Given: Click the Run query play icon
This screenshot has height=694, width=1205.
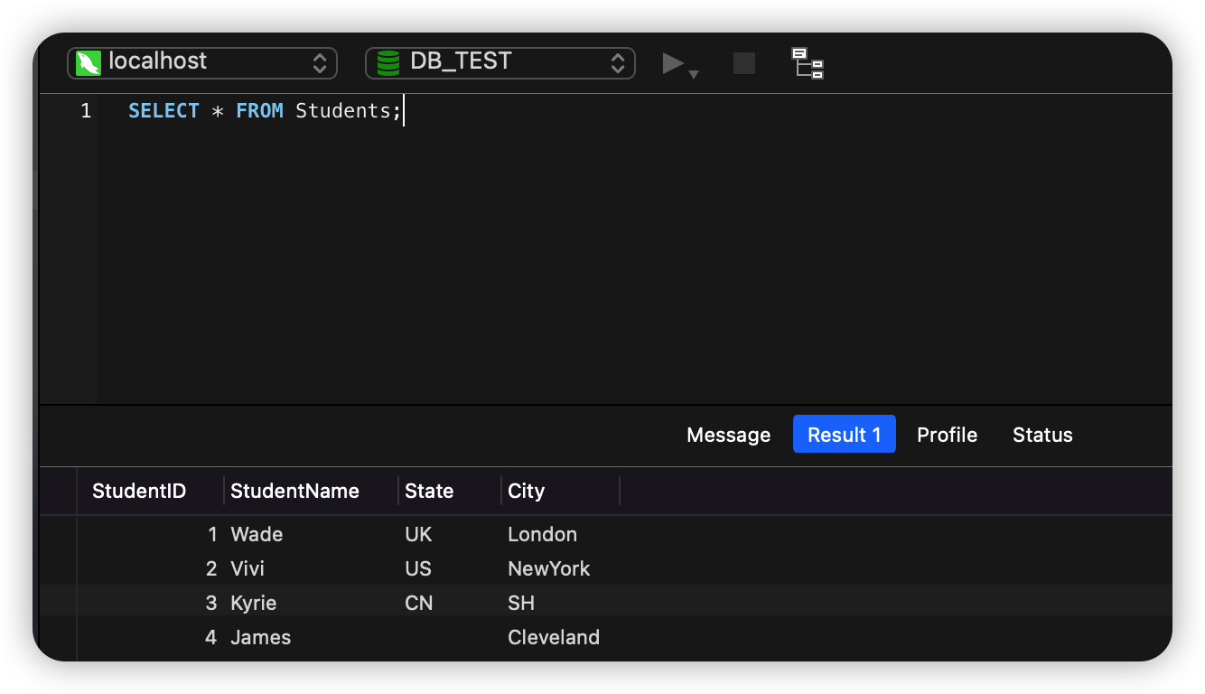Looking at the screenshot, I should (673, 63).
